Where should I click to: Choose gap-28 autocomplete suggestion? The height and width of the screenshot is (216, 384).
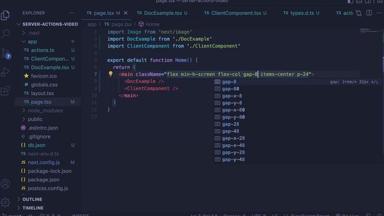[x=296, y=124]
